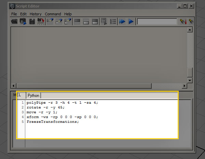Open the Command menu
The height and width of the screenshot is (159, 205).
(x=53, y=14)
